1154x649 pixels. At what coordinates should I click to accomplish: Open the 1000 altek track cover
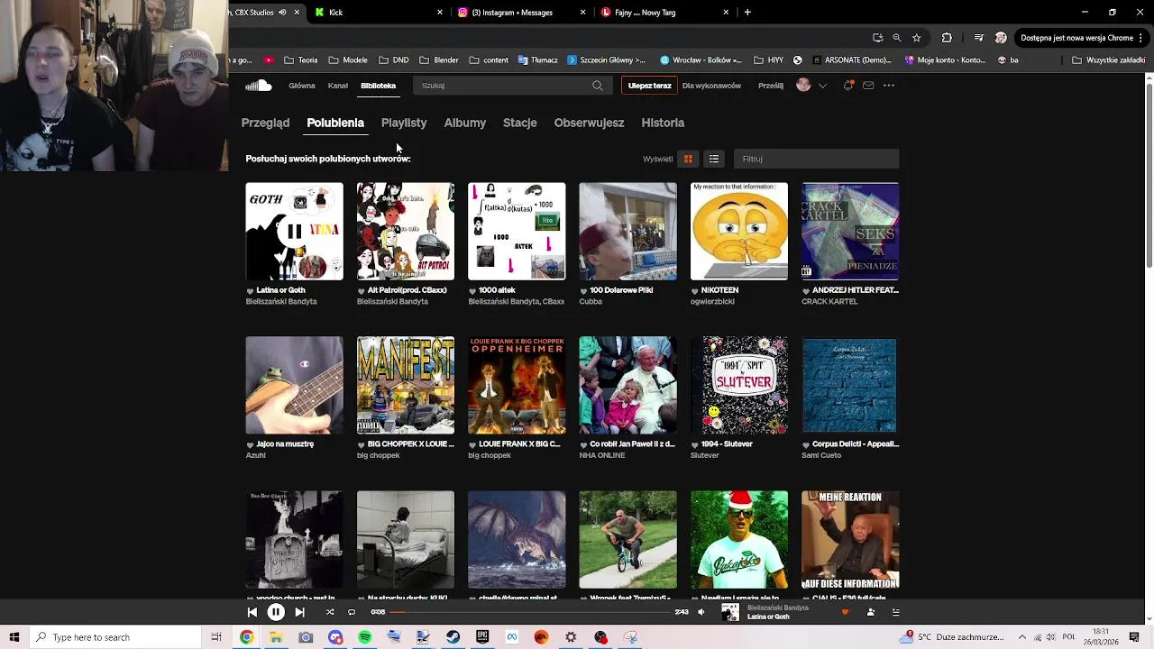[517, 232]
